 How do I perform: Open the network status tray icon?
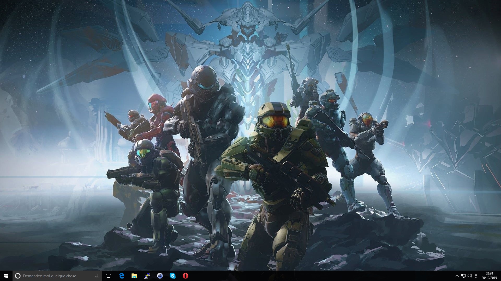pyautogui.click(x=463, y=276)
